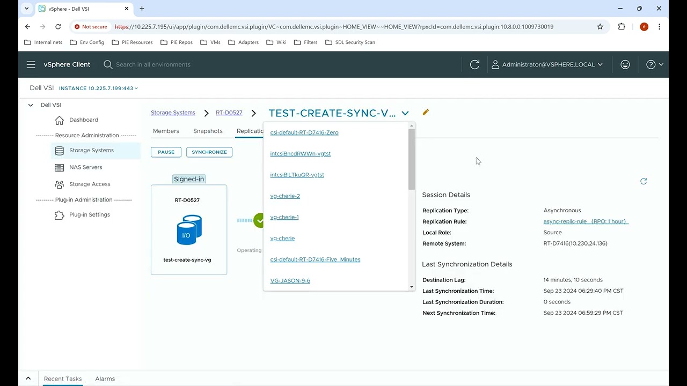Open Plug-in Settings in the sidebar
Viewport: 687px width, 386px height.
89,214
